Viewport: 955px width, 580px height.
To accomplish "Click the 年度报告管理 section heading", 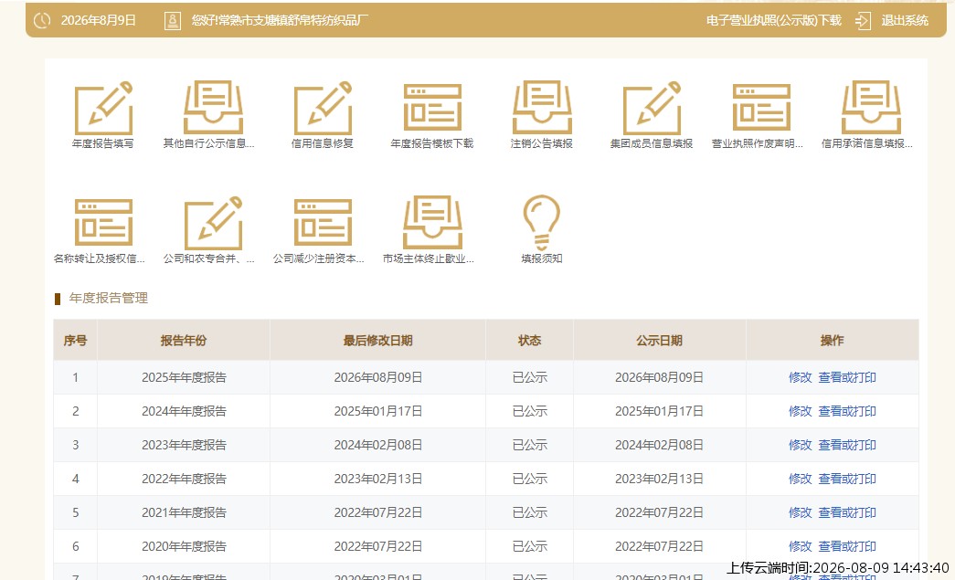I will click(109, 298).
